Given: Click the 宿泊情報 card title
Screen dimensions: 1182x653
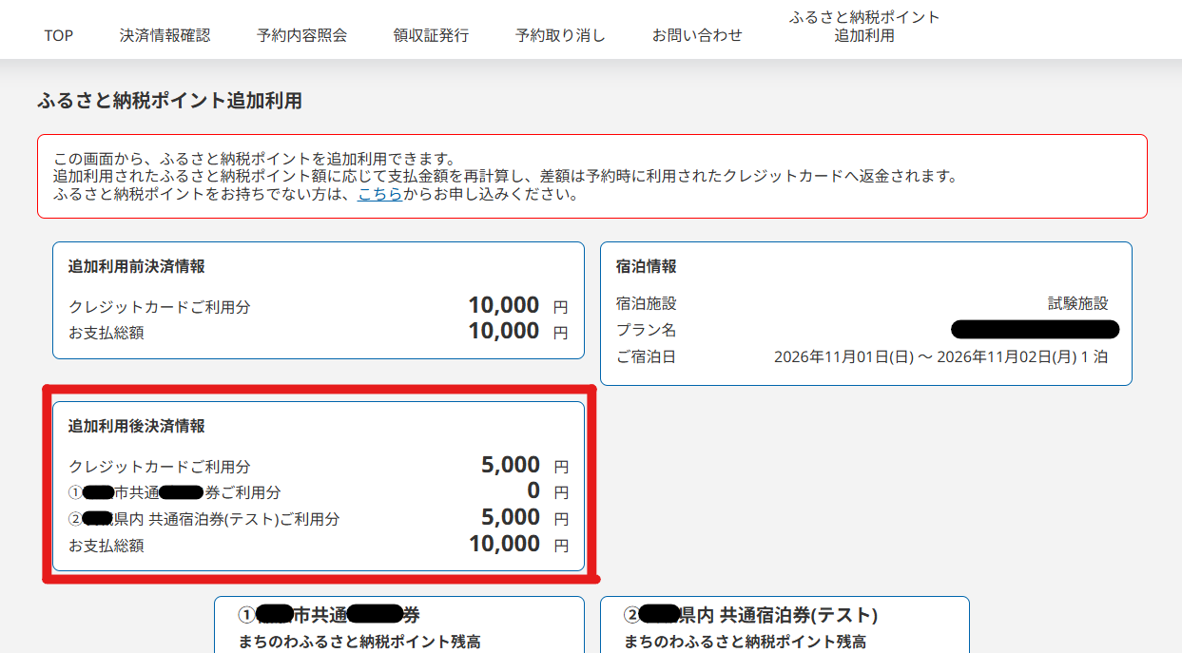Looking at the screenshot, I should (x=647, y=266).
